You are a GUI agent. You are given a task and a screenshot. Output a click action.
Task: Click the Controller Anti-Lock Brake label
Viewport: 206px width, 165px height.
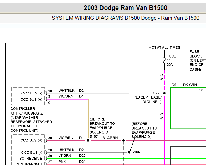31,119
